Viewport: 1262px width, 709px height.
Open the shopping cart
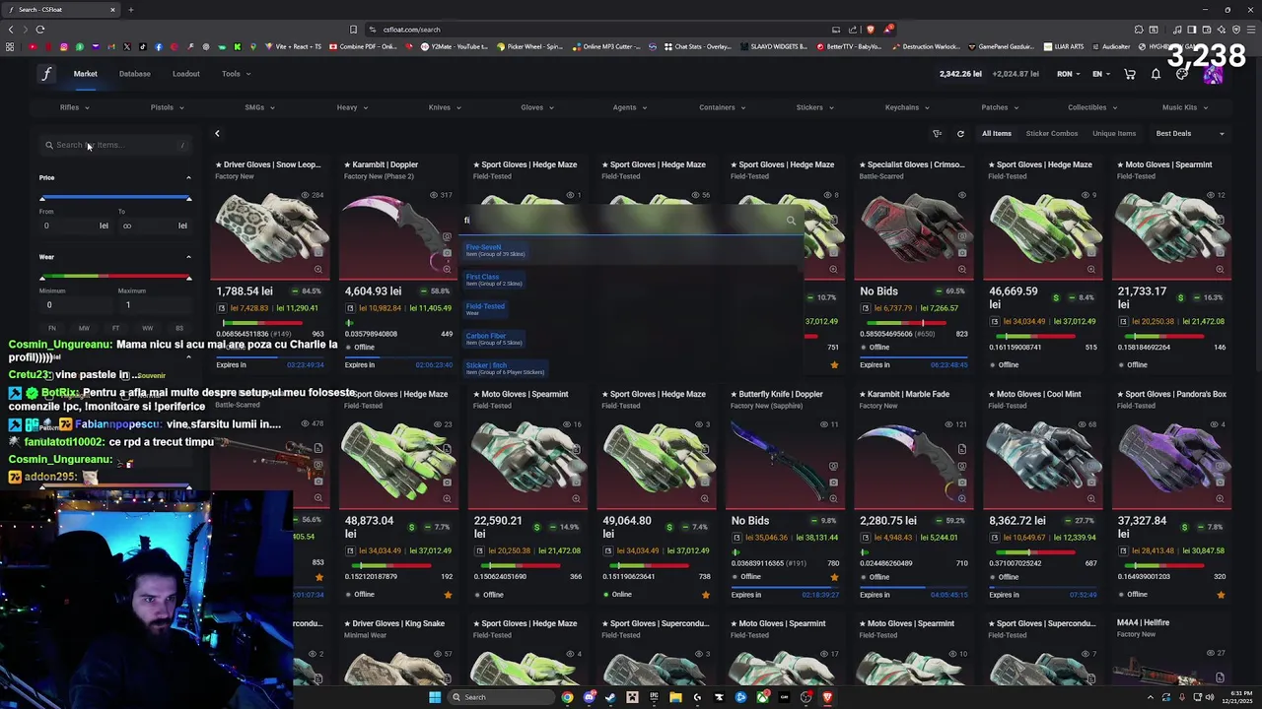click(1130, 74)
